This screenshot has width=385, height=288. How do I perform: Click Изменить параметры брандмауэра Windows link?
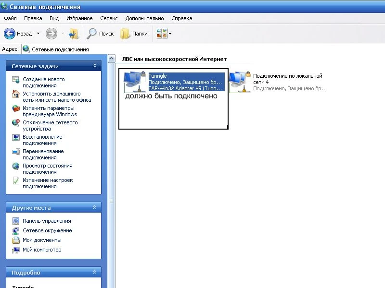click(x=50, y=111)
